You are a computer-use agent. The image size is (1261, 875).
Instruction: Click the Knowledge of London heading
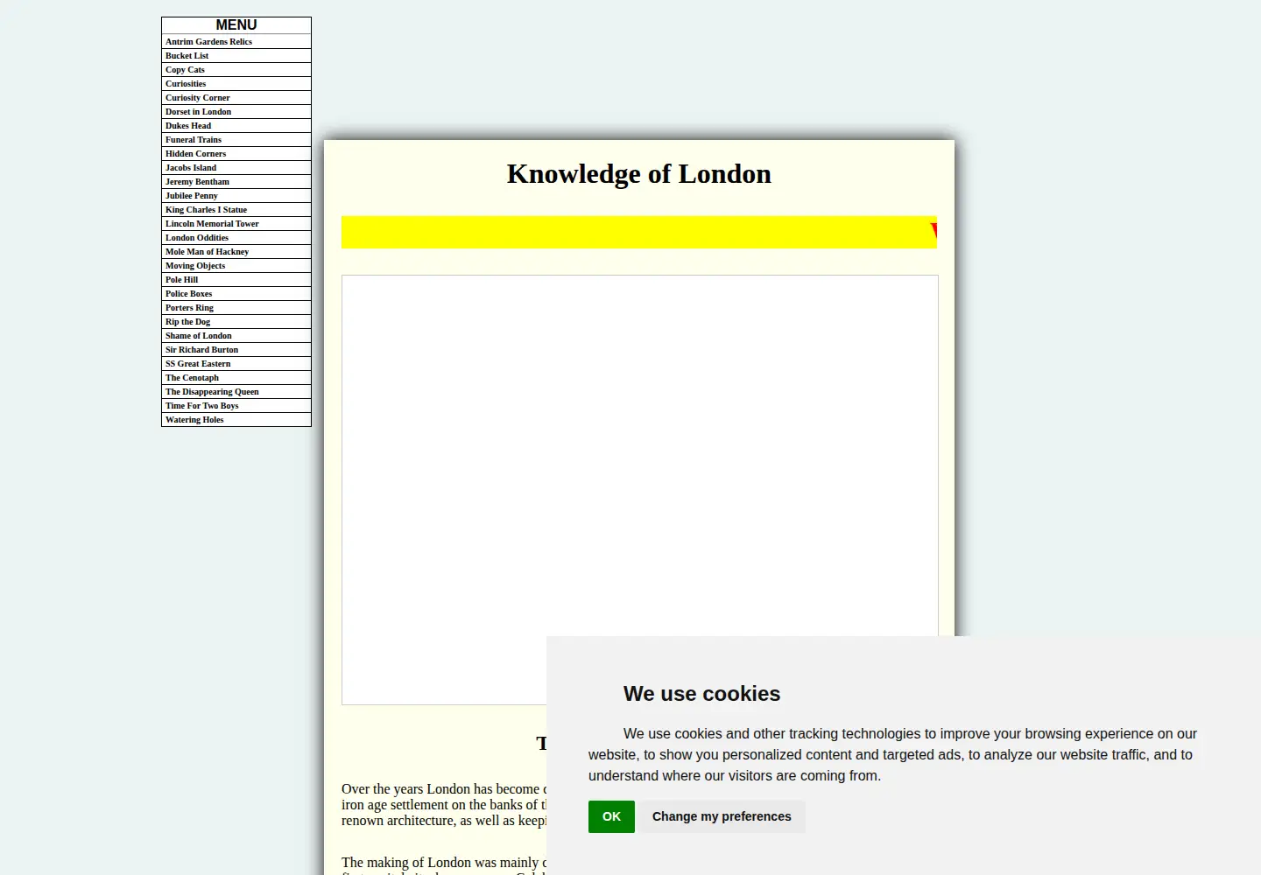pos(639,174)
